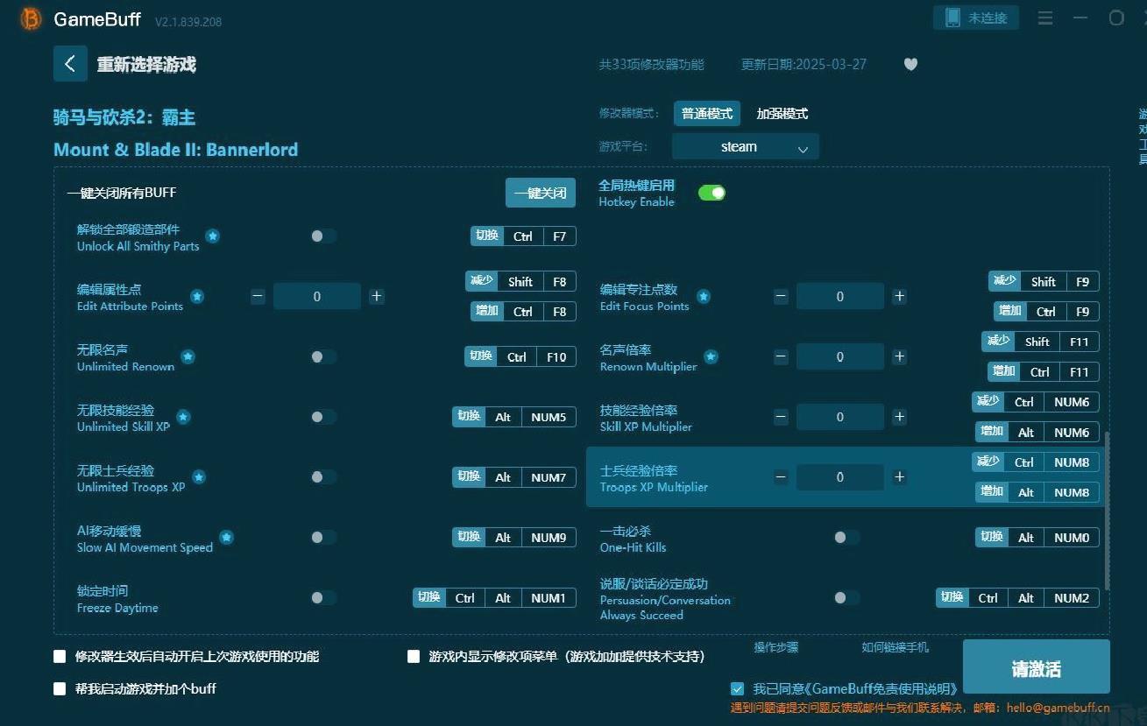
Task: Decrease Renown Multiplier with minus
Action: tap(781, 356)
